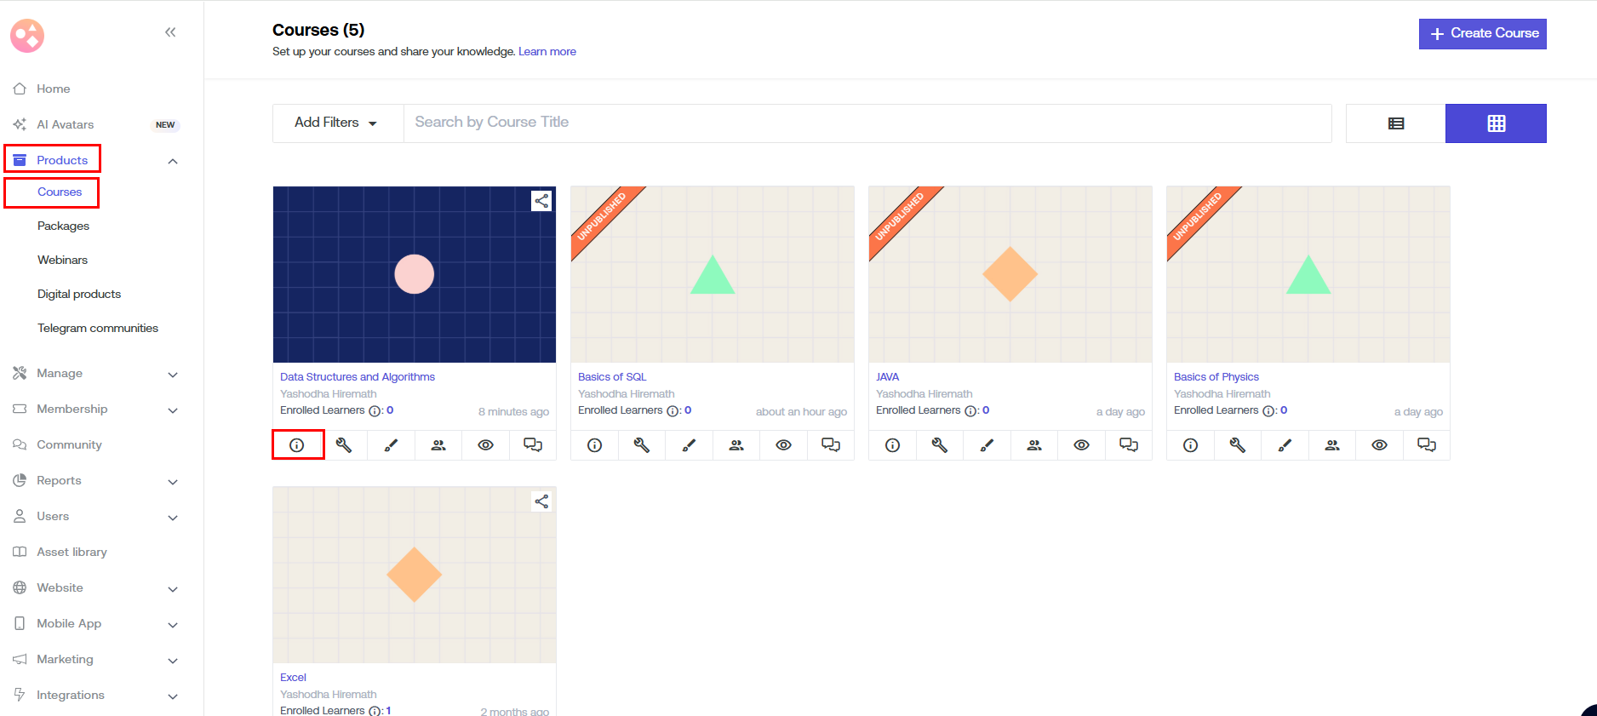1597x716 pixels.
Task: Click the Search by Course Title field
Action: (867, 123)
